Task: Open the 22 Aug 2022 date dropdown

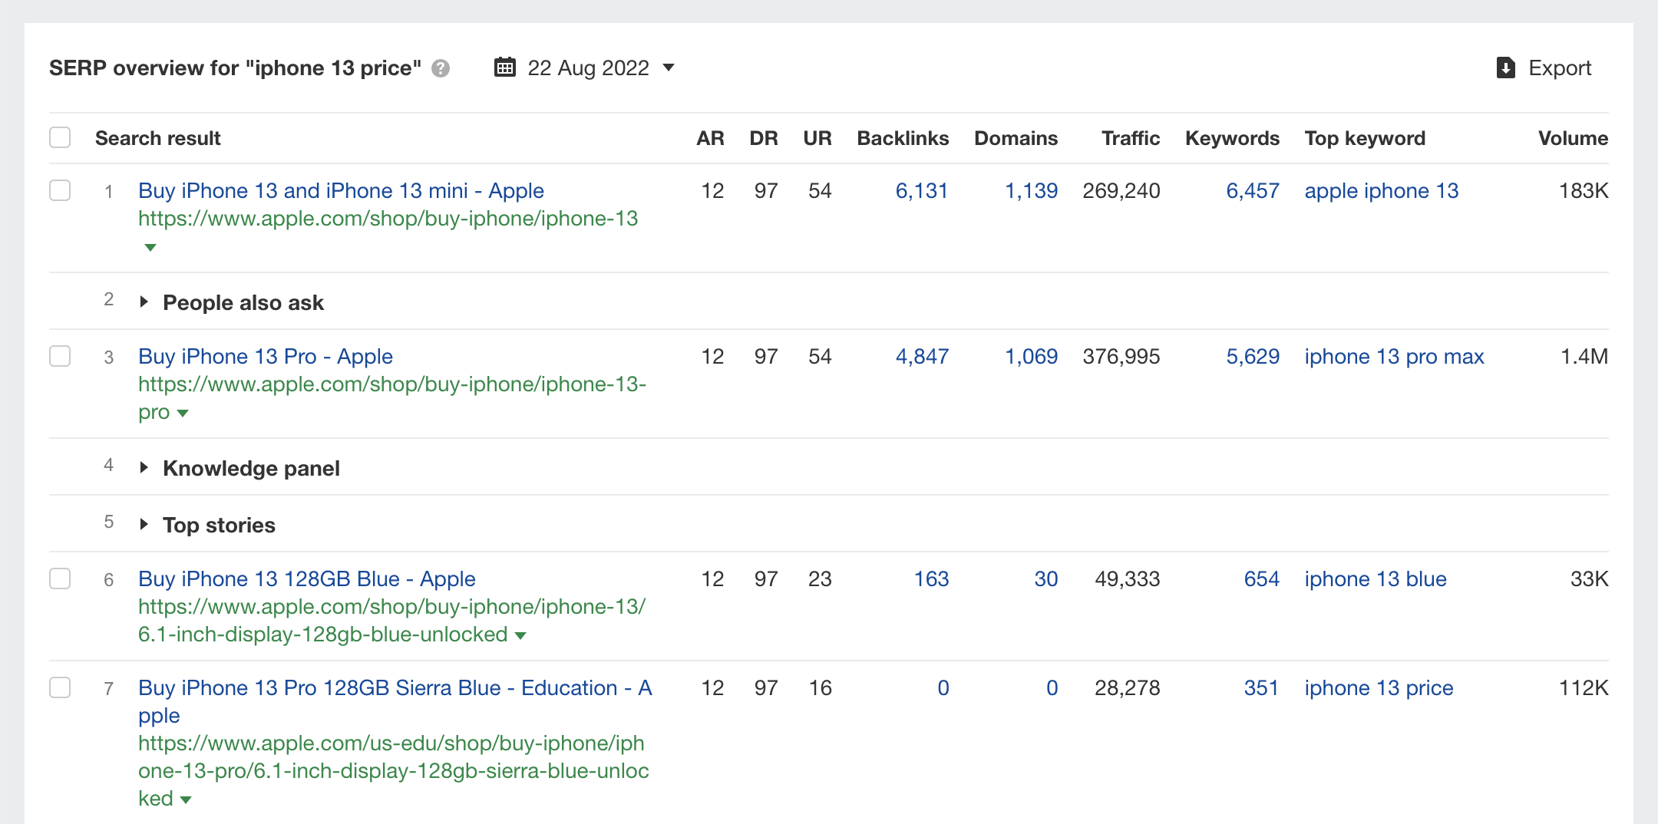Action: click(668, 68)
